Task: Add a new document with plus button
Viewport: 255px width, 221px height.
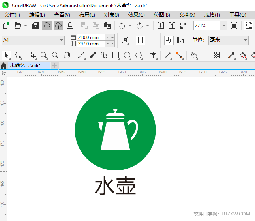Action: tap(54, 66)
